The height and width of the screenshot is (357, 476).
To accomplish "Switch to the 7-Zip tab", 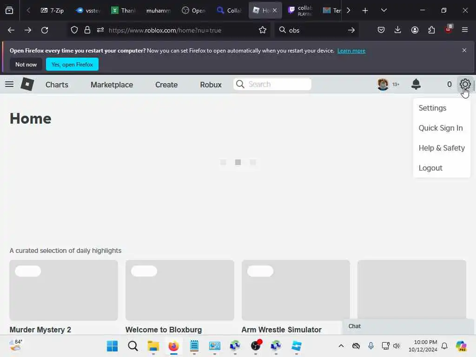I will point(52,11).
